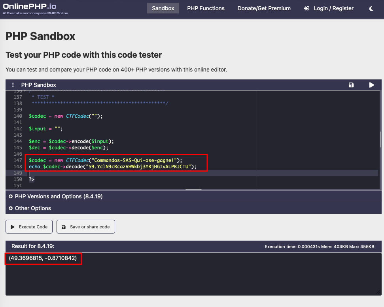Click PHP Sandbox editor panel title
384x307 pixels.
pos(38,85)
